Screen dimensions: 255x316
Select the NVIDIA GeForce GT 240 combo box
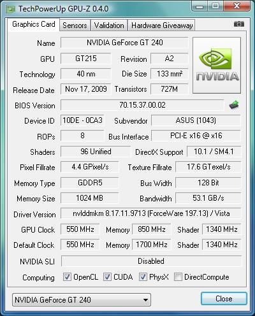point(82,300)
